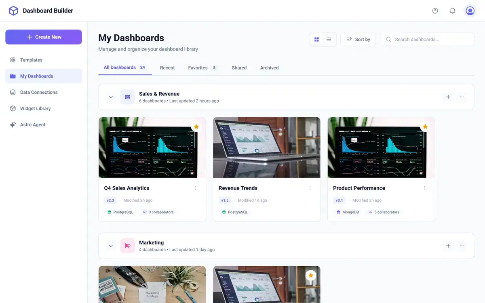This screenshot has height=303, width=485.
Task: Open Product Performance options menu
Action: pos(425,188)
